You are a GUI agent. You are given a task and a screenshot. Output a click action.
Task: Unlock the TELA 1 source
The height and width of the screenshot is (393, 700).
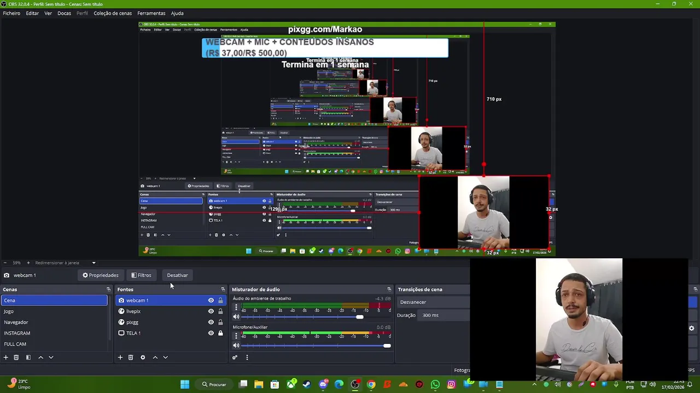[220, 333]
